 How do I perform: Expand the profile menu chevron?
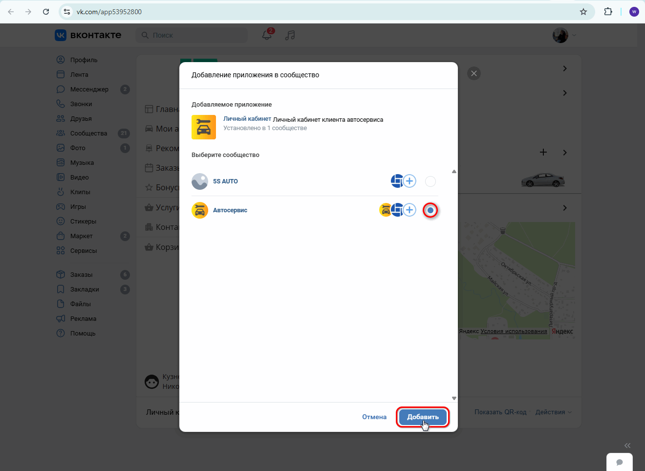(574, 35)
